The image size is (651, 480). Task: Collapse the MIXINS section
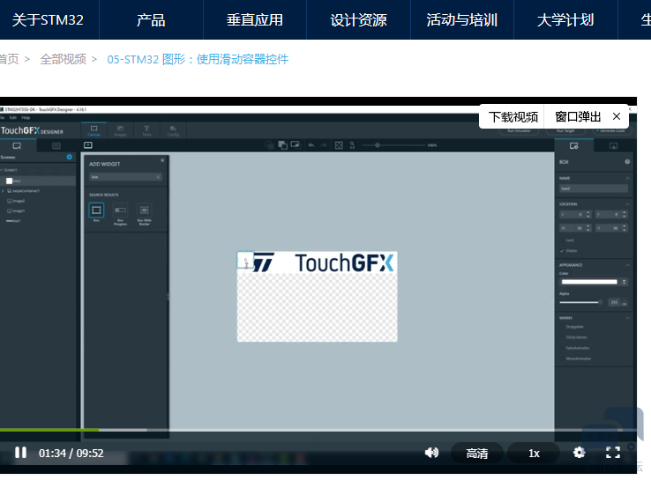click(x=627, y=318)
